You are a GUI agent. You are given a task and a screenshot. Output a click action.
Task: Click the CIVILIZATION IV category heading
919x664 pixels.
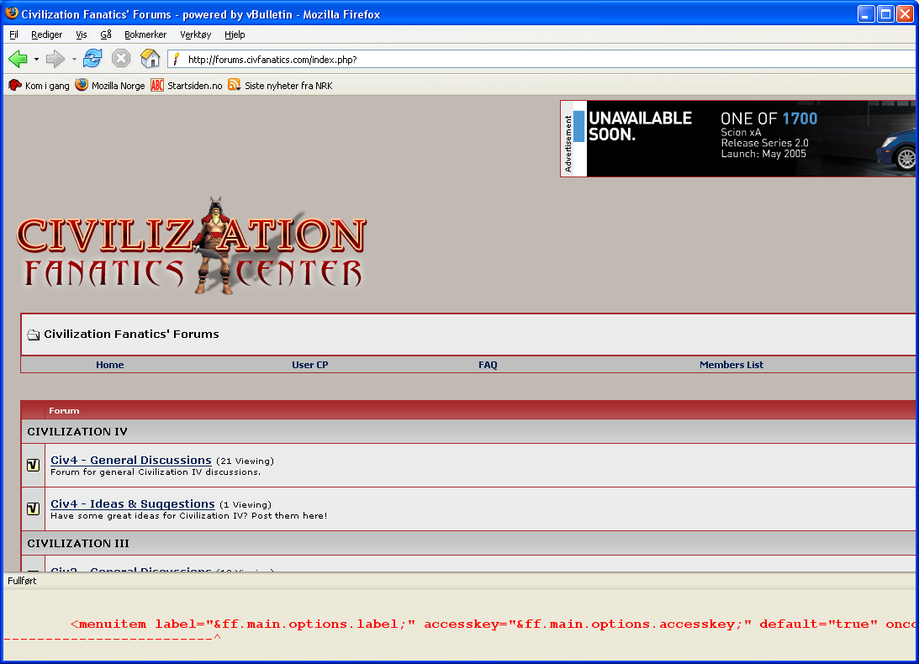tap(77, 431)
